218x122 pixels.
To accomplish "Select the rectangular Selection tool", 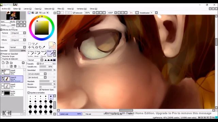I will pos(30,44).
